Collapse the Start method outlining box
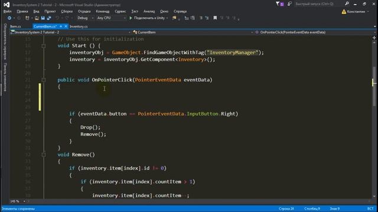This screenshot has height=212, width=378. 44,46
